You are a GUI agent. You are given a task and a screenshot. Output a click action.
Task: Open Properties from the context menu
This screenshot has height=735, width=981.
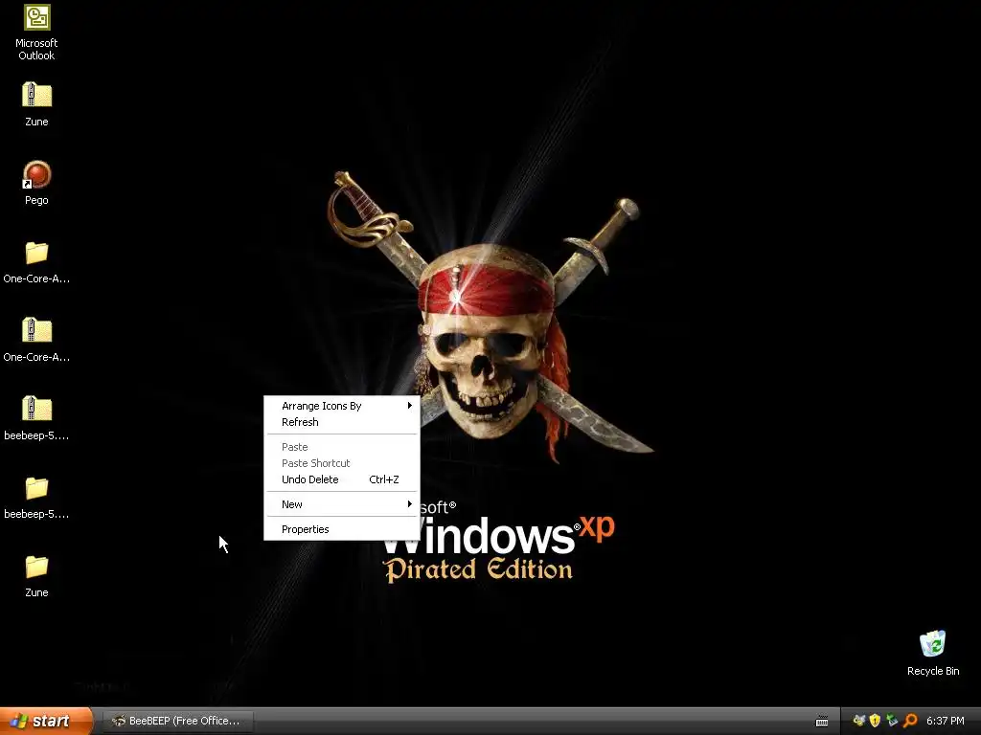(342, 529)
